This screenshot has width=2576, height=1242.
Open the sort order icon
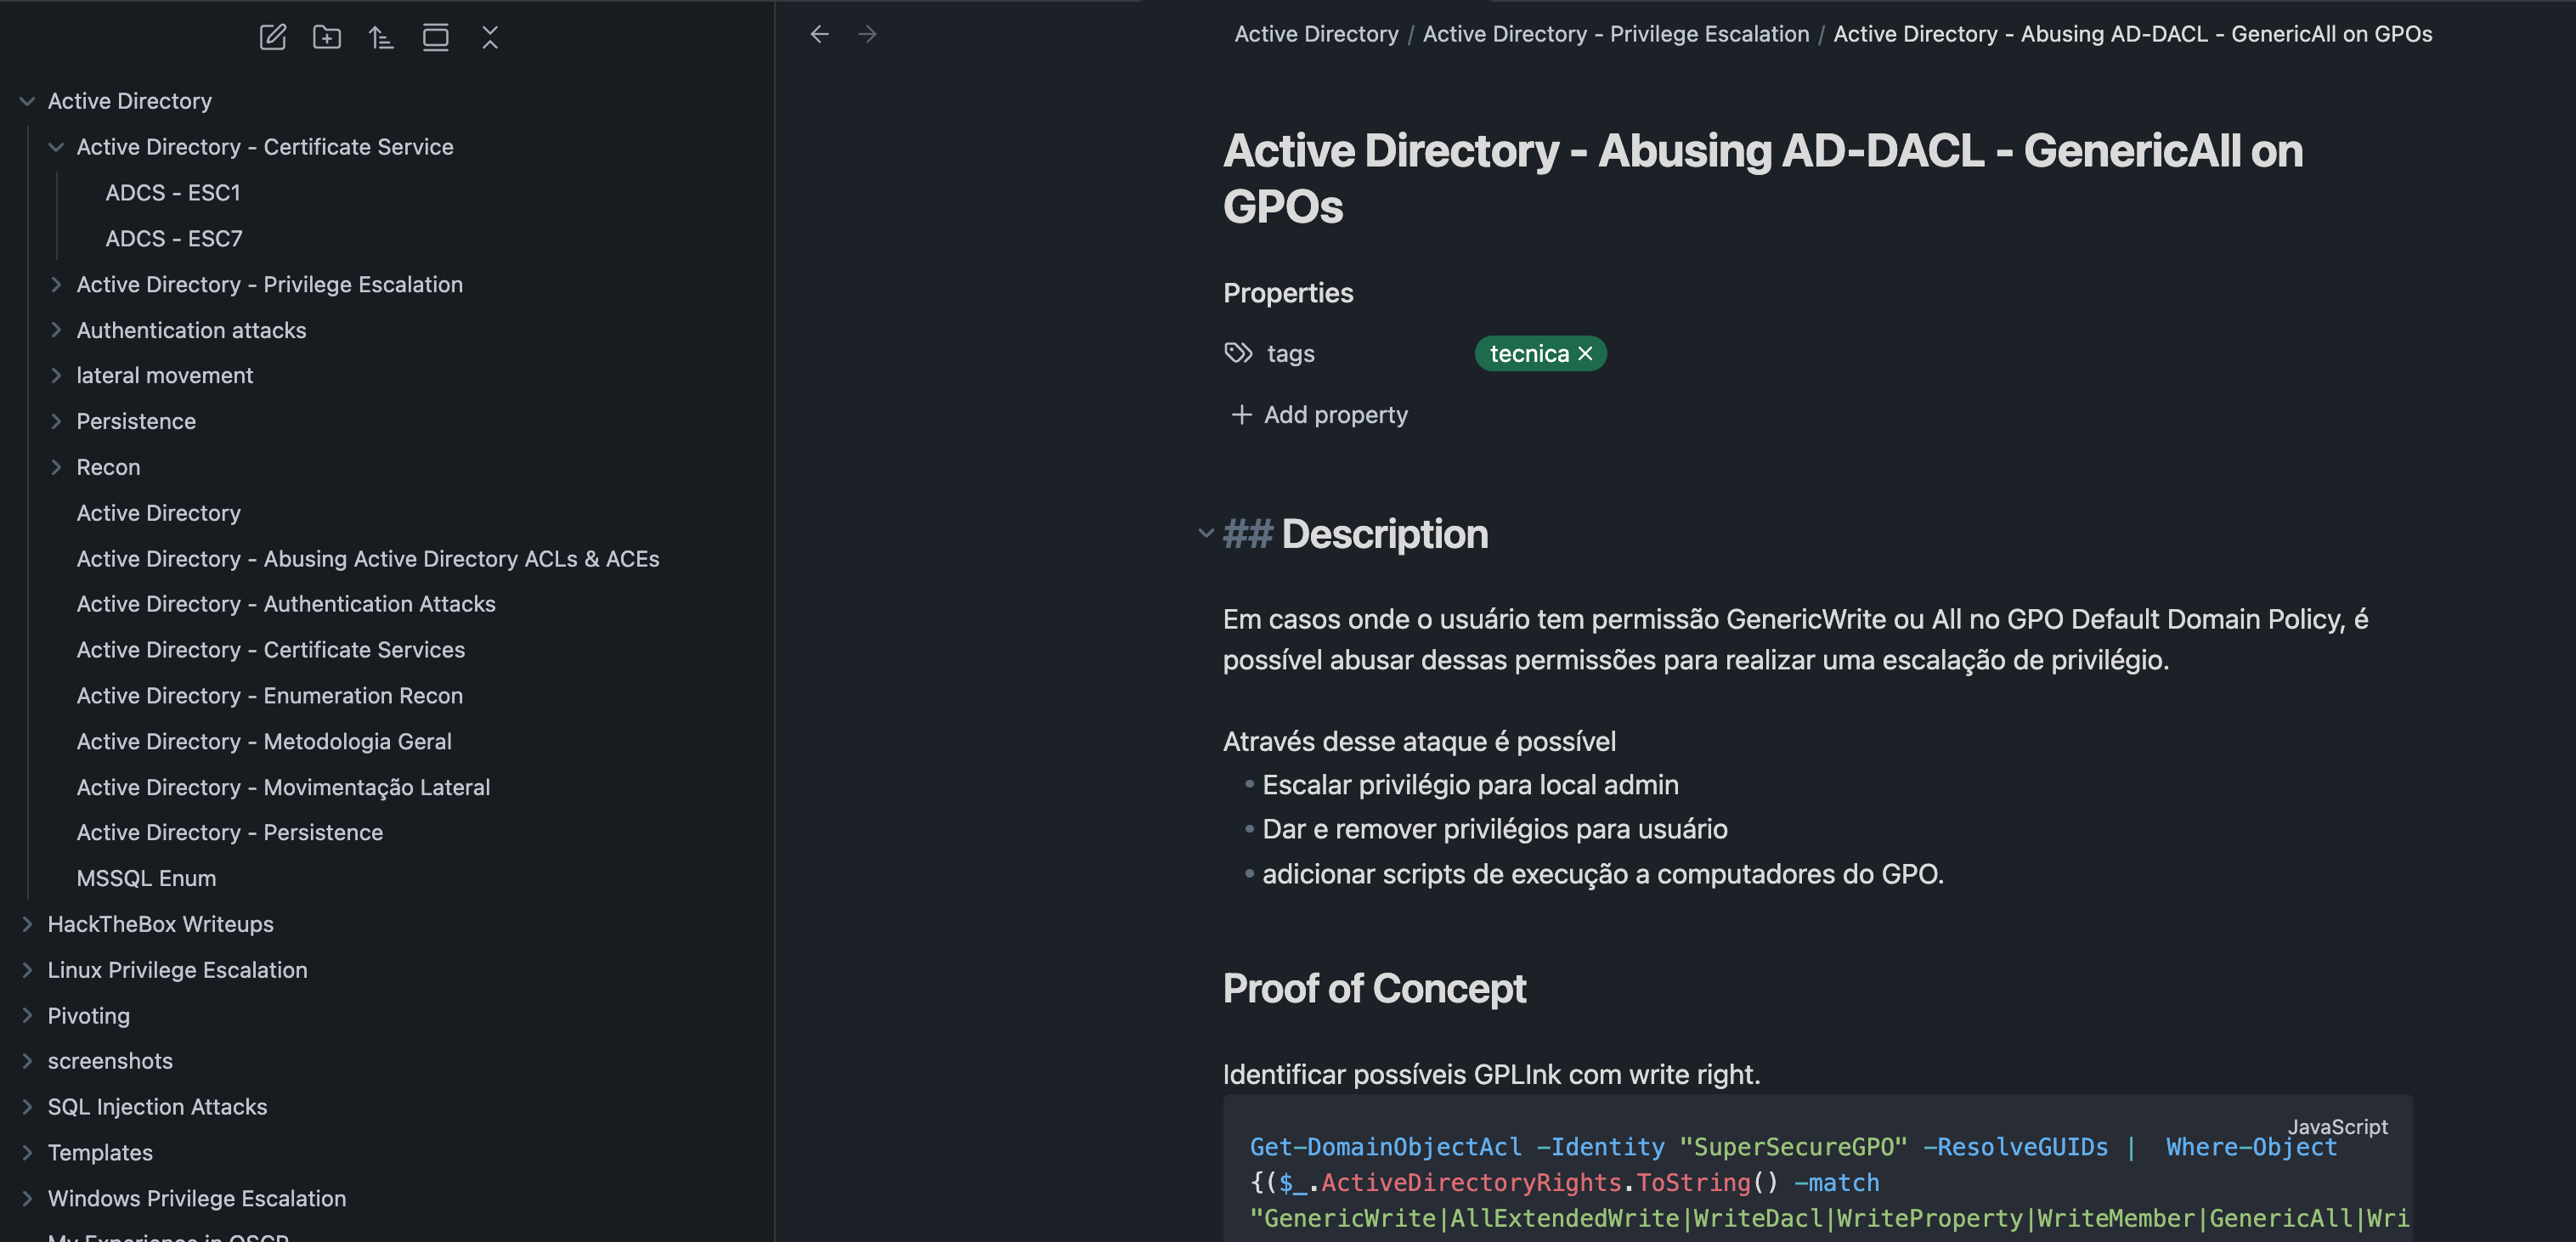click(x=381, y=38)
